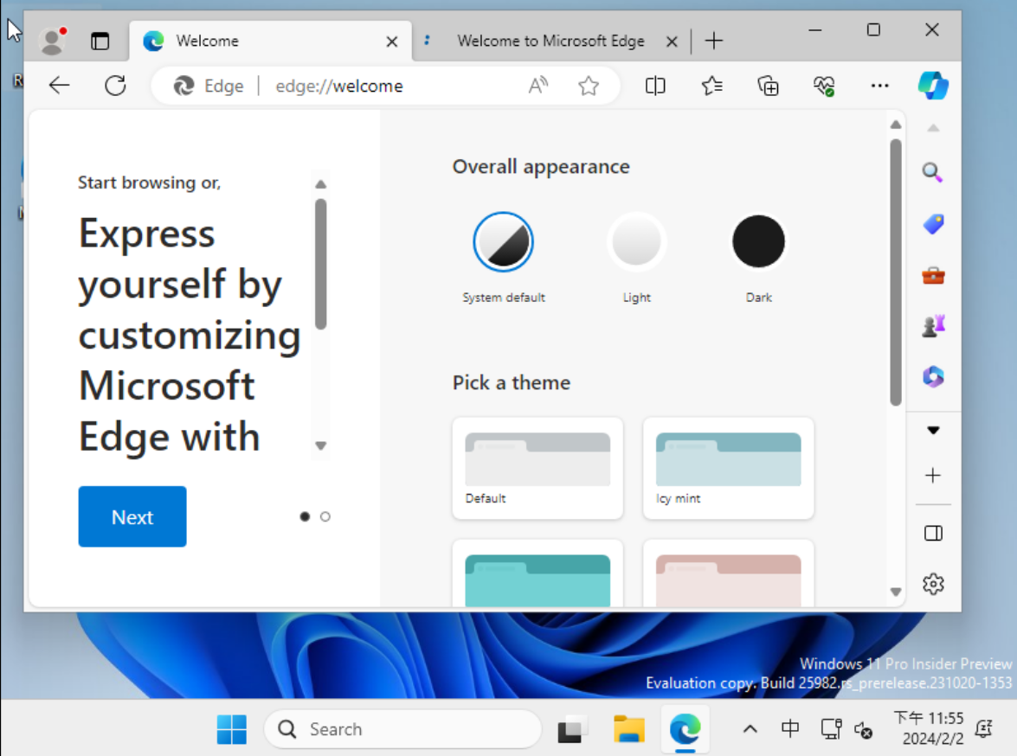Open the Windows Start menu
Image resolution: width=1017 pixels, height=756 pixels.
pos(232,729)
